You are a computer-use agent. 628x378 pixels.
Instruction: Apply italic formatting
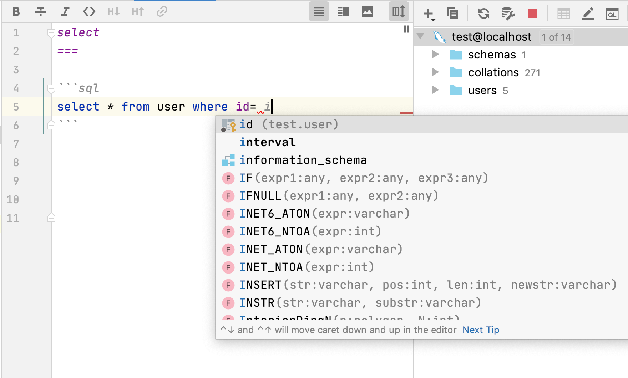pyautogui.click(x=65, y=11)
